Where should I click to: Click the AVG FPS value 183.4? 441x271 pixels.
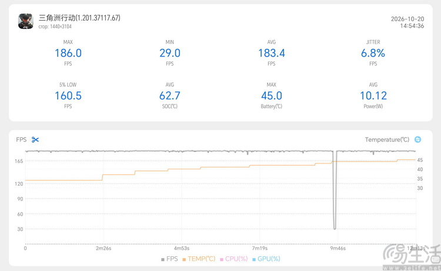coord(272,53)
